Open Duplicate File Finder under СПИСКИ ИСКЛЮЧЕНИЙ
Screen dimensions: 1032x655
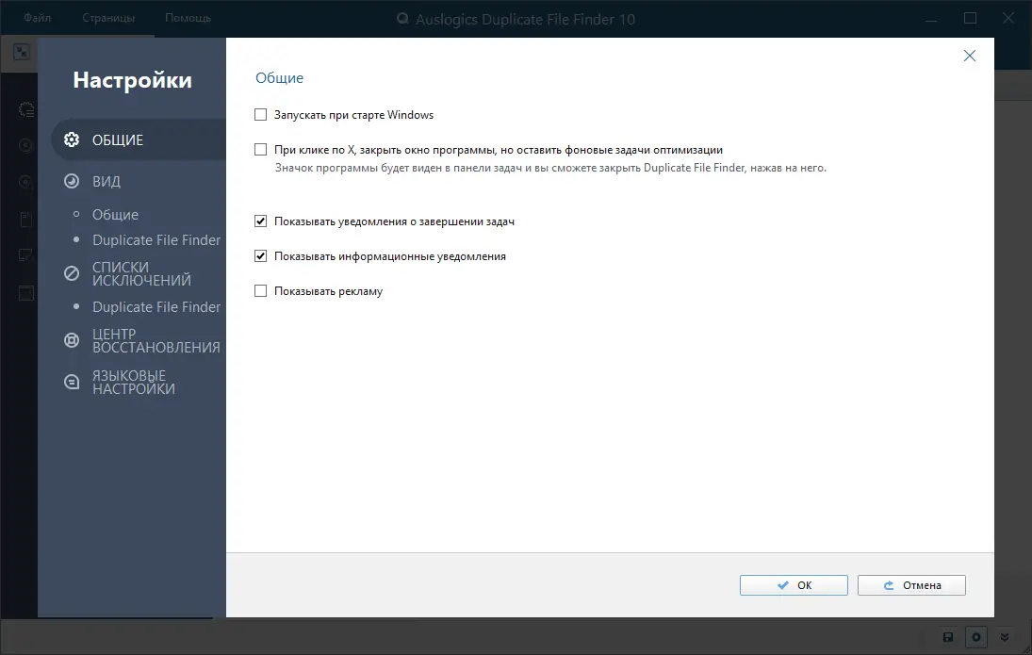tap(156, 306)
